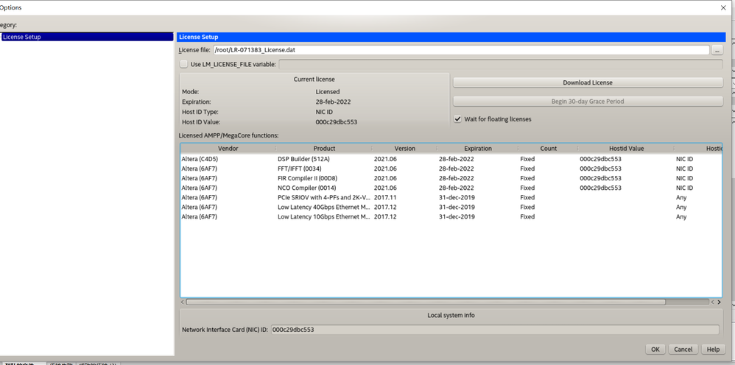The width and height of the screenshot is (735, 365).
Task: Click the browse button next to License file
Action: 717,50
